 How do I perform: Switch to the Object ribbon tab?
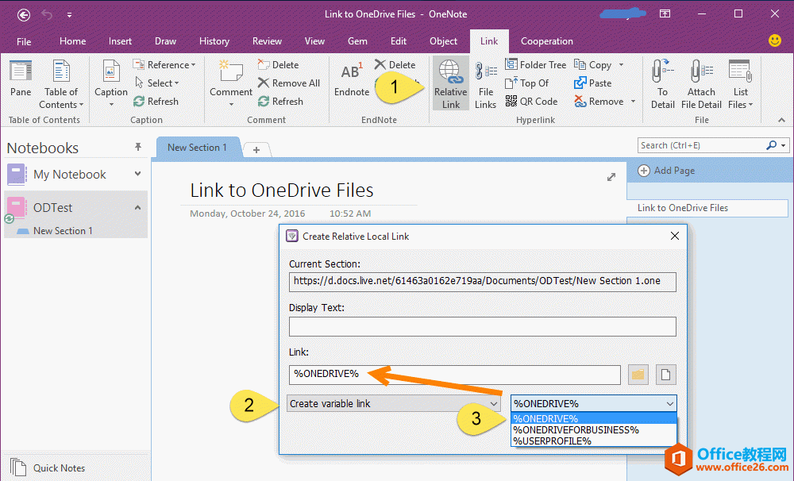point(444,41)
